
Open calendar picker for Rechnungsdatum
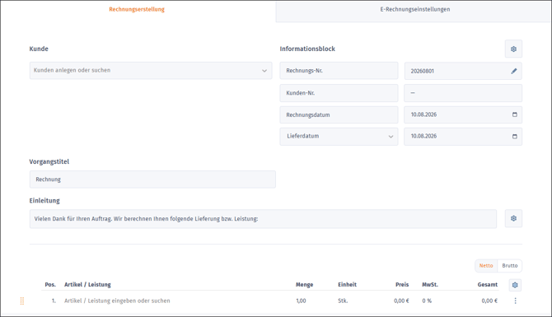tap(515, 114)
